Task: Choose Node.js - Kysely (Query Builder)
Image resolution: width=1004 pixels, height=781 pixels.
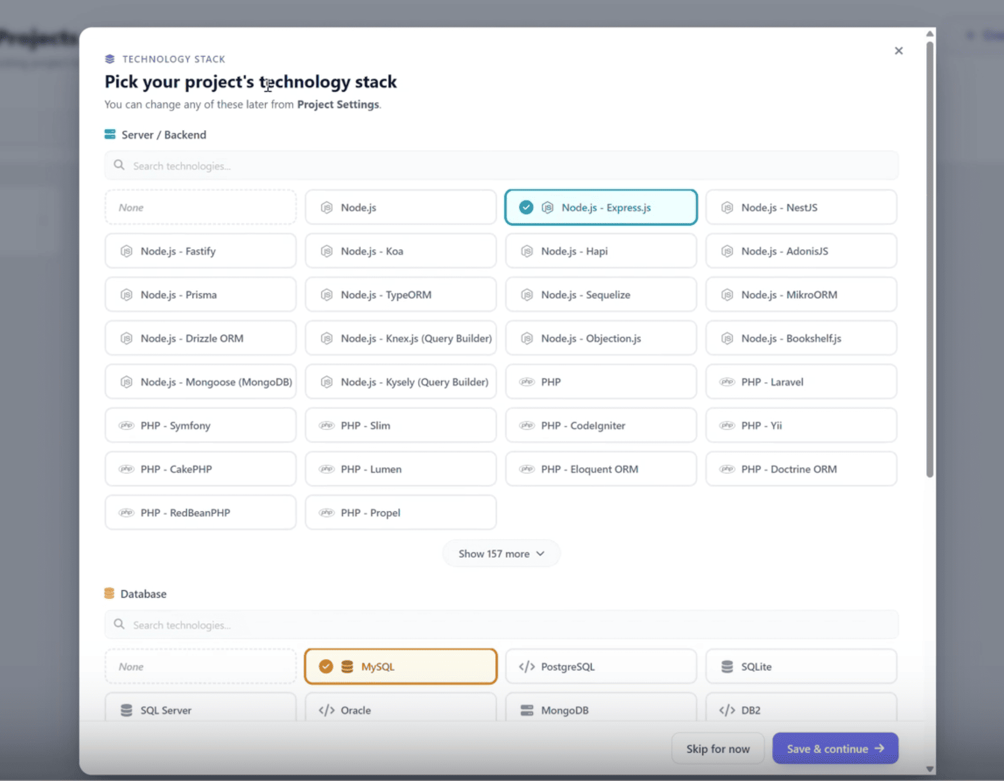Action: coord(401,382)
